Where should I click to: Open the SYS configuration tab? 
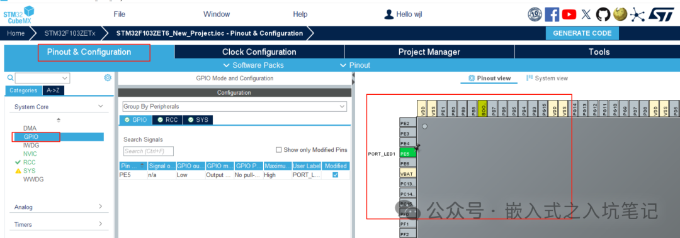[x=198, y=119]
